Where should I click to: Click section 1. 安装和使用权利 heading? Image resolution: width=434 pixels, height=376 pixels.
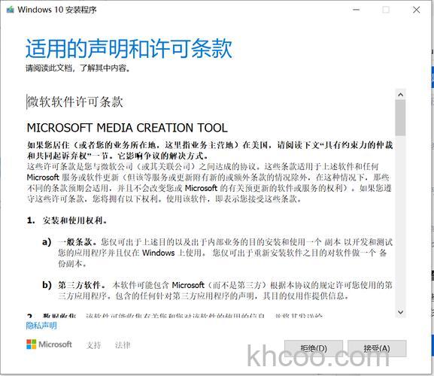[x=67, y=220]
